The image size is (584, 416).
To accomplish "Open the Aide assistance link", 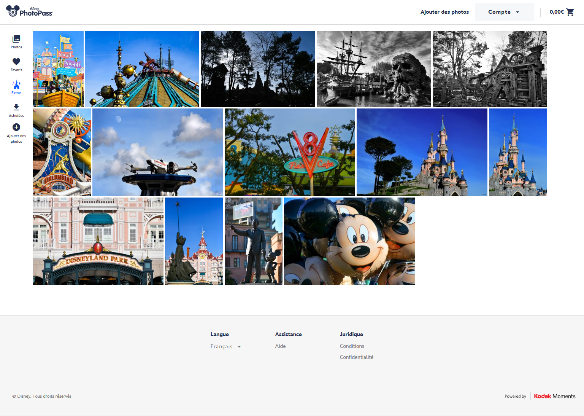I will (281, 346).
